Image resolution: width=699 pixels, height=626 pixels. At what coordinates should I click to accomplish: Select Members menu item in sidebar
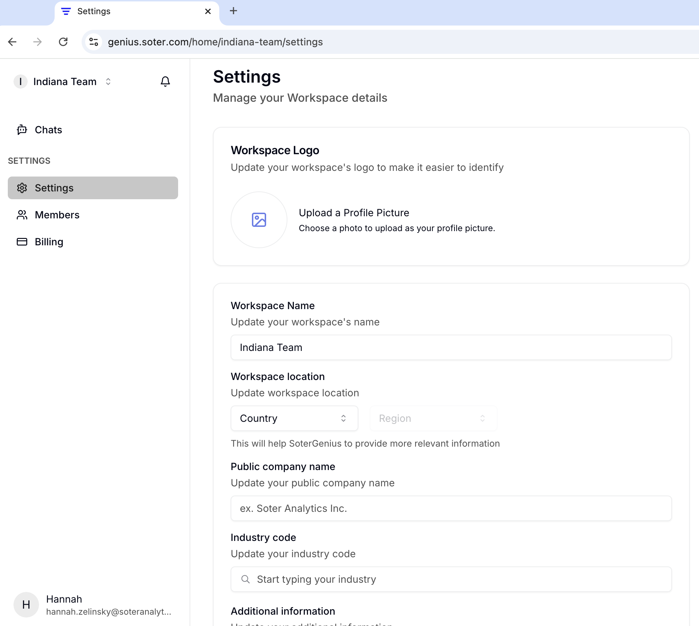click(x=57, y=214)
